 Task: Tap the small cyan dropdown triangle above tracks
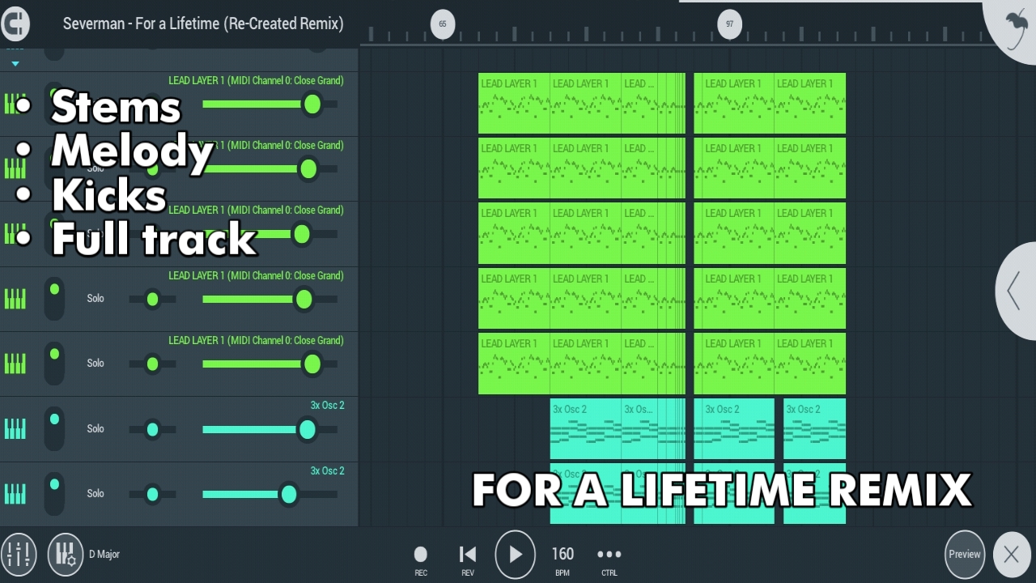15,63
